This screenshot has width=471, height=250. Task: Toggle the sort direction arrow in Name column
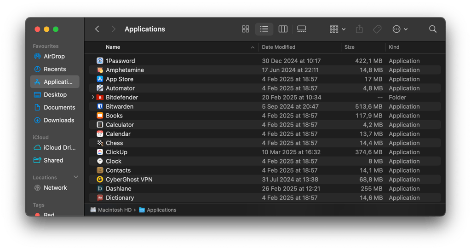(x=253, y=47)
